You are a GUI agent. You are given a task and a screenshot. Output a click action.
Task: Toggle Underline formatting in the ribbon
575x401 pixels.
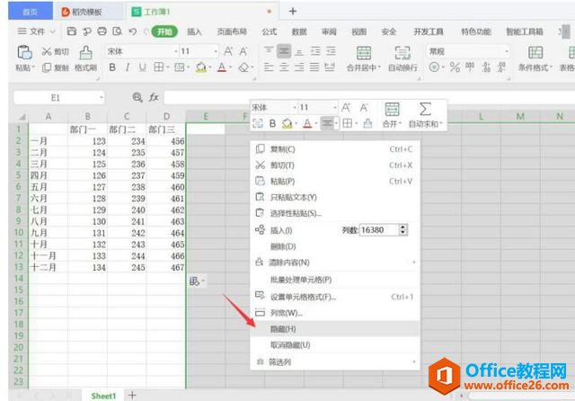pos(142,67)
